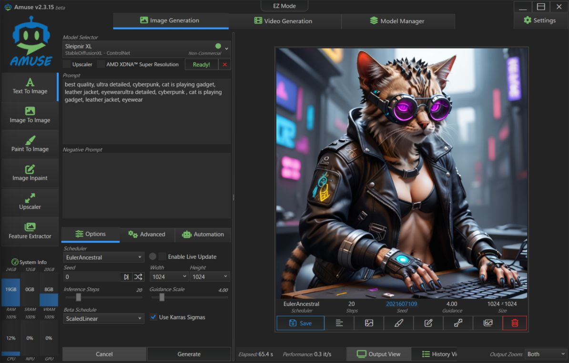Viewport: 569px width, 363px height.
Task: Check the Enable Live Update box
Action: coord(163,256)
